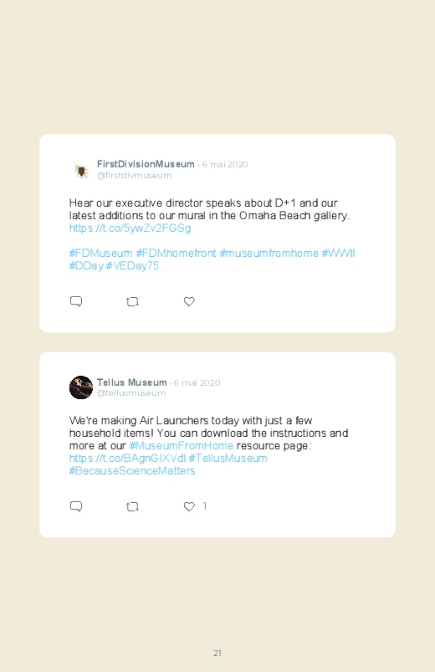Click the #museumfromhome hashtag in first tweet
Viewport: 435px width, 672px height.
tap(269, 254)
